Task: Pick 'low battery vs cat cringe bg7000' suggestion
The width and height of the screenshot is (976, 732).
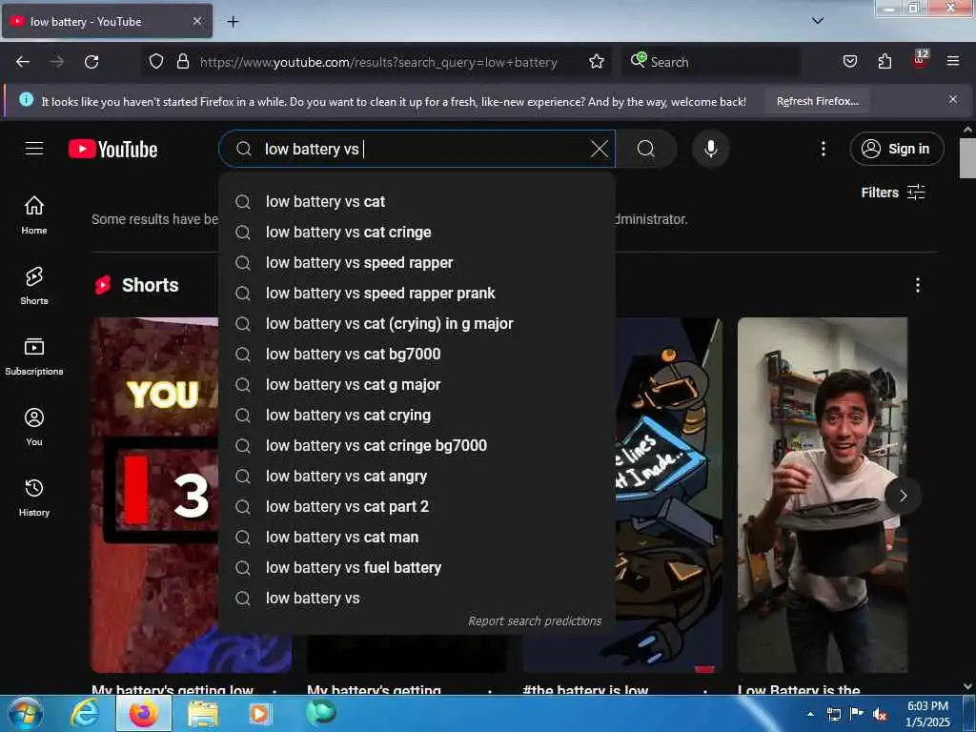Action: 417,446
